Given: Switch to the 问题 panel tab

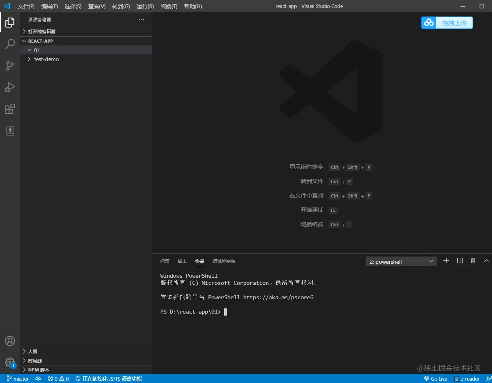Looking at the screenshot, I should pyautogui.click(x=165, y=261).
